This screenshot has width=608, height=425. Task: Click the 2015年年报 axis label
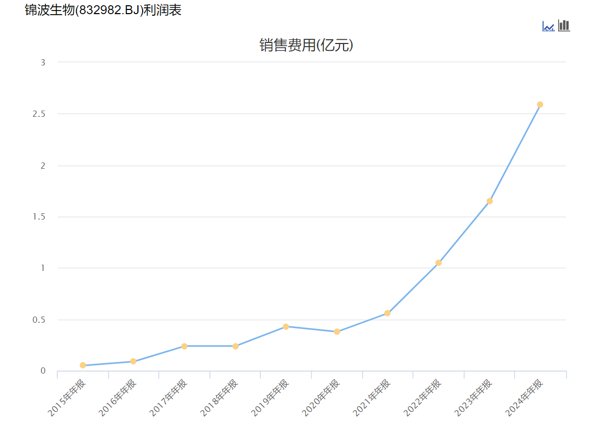click(x=66, y=398)
